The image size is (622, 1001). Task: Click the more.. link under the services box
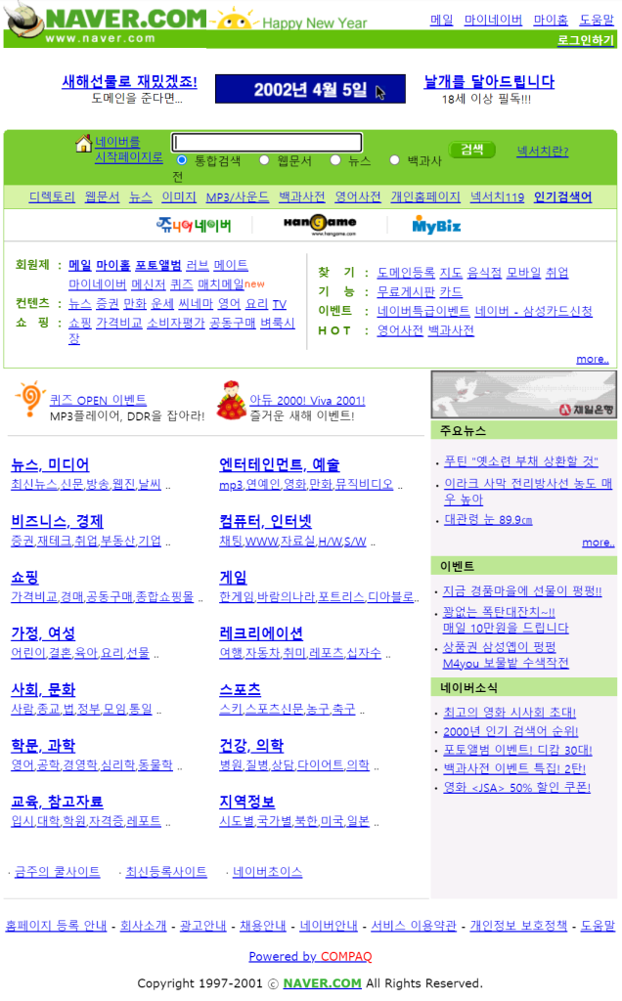click(593, 360)
